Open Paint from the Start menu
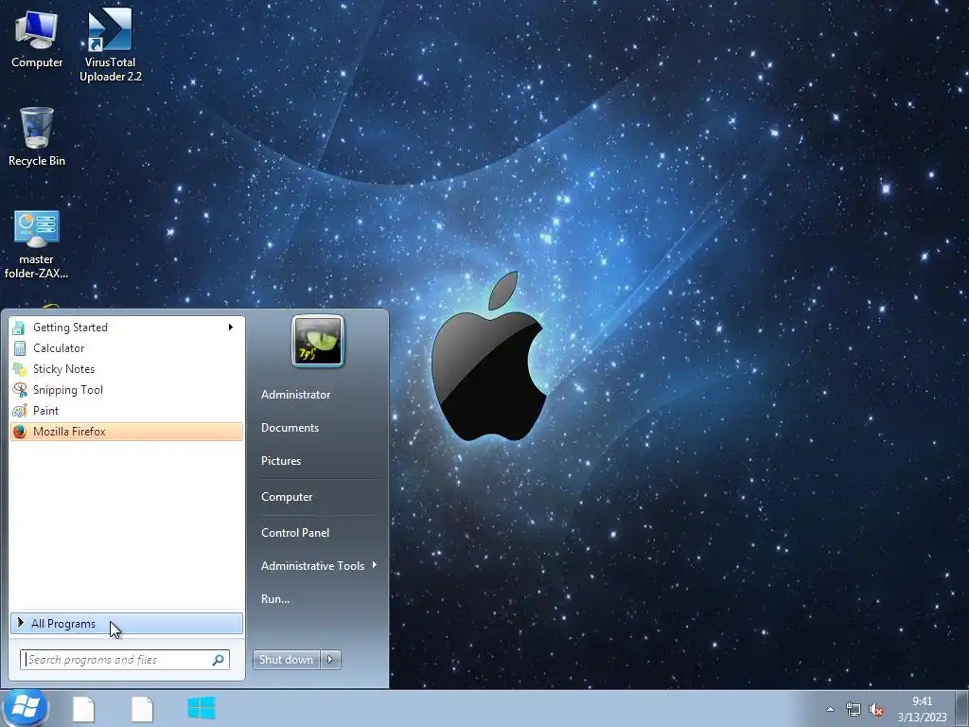The image size is (969, 727). pyautogui.click(x=127, y=411)
